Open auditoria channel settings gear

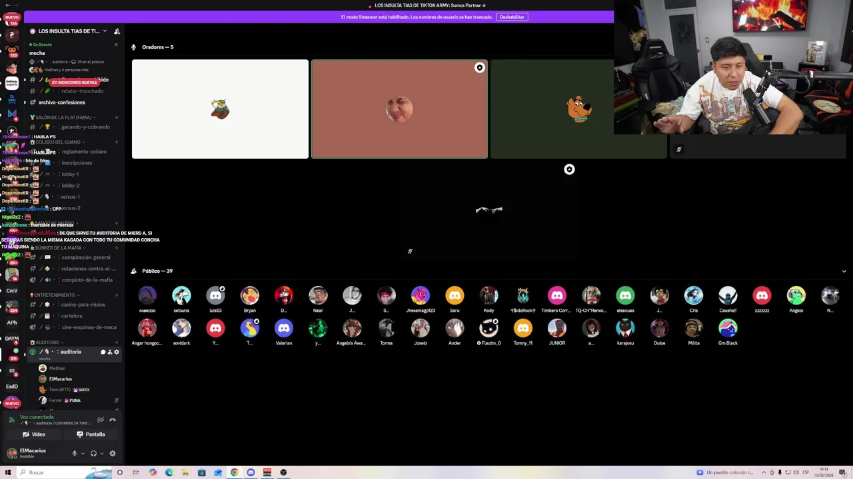tap(117, 352)
